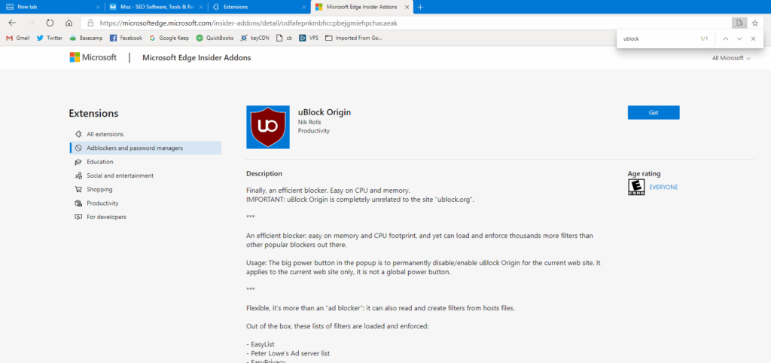This screenshot has height=363, width=771.
Task: Click the site lock icon in address bar
Action: pos(90,23)
